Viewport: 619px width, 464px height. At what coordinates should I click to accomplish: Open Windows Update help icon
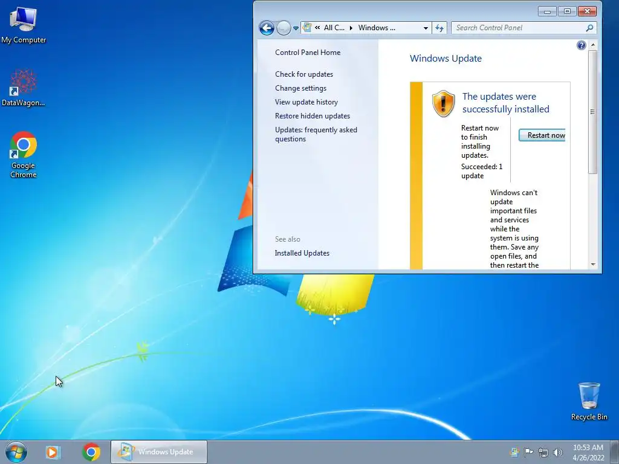point(581,45)
